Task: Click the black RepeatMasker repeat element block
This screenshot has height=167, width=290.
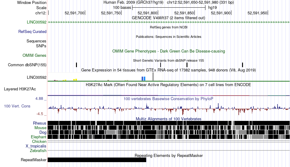Action: click(x=97, y=160)
